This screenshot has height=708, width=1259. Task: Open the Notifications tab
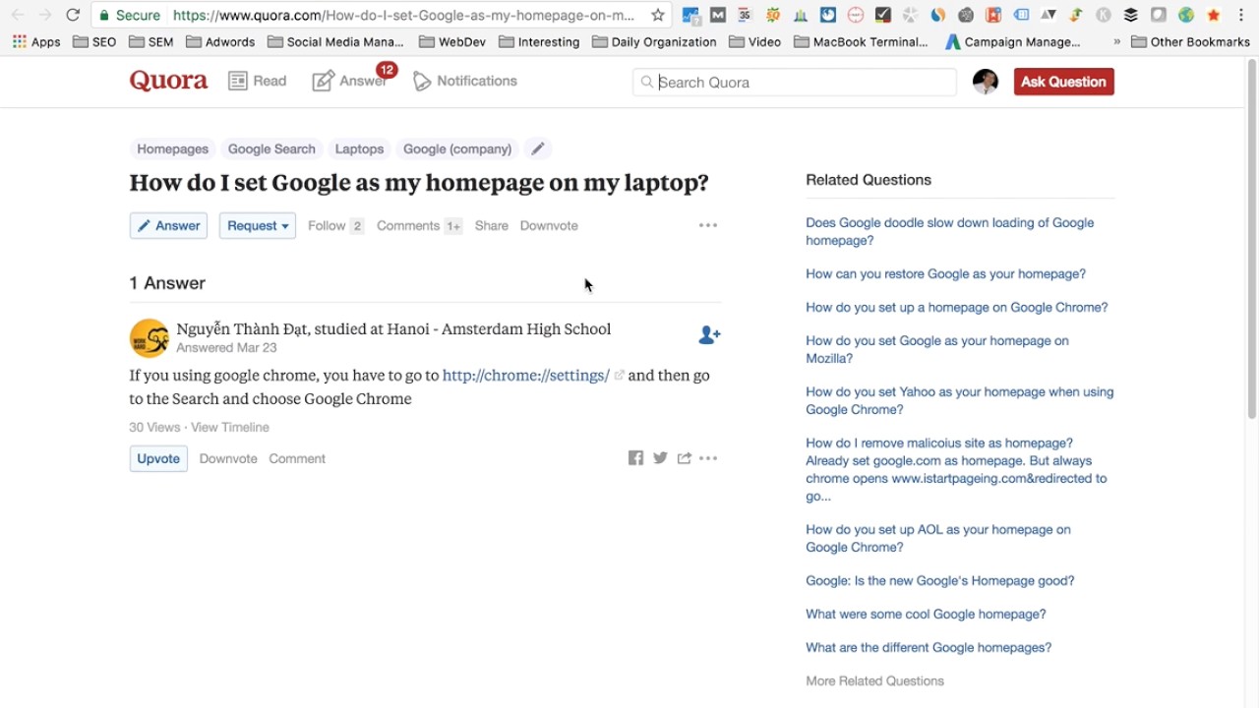465,81
